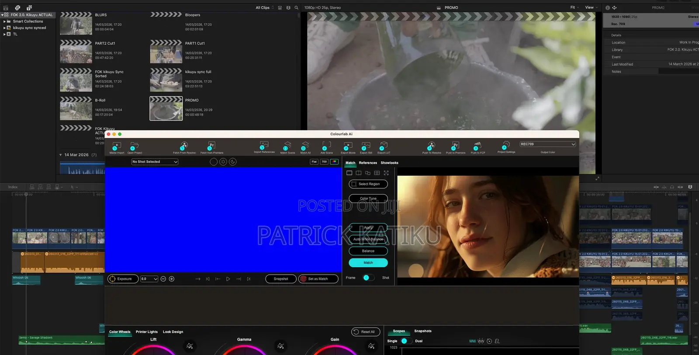Open the Look Design tab
Viewport: 699px width, 355px height.
(173, 332)
